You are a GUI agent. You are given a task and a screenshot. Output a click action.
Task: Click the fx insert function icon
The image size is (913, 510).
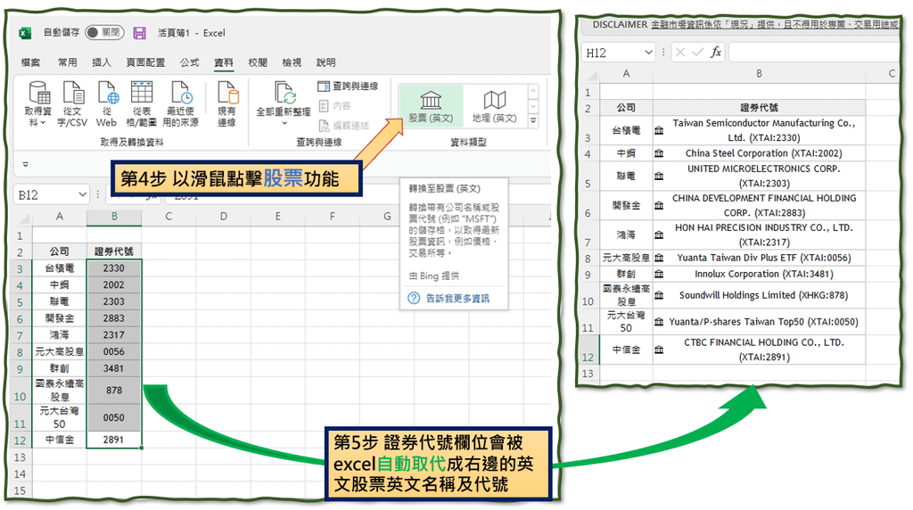(716, 53)
